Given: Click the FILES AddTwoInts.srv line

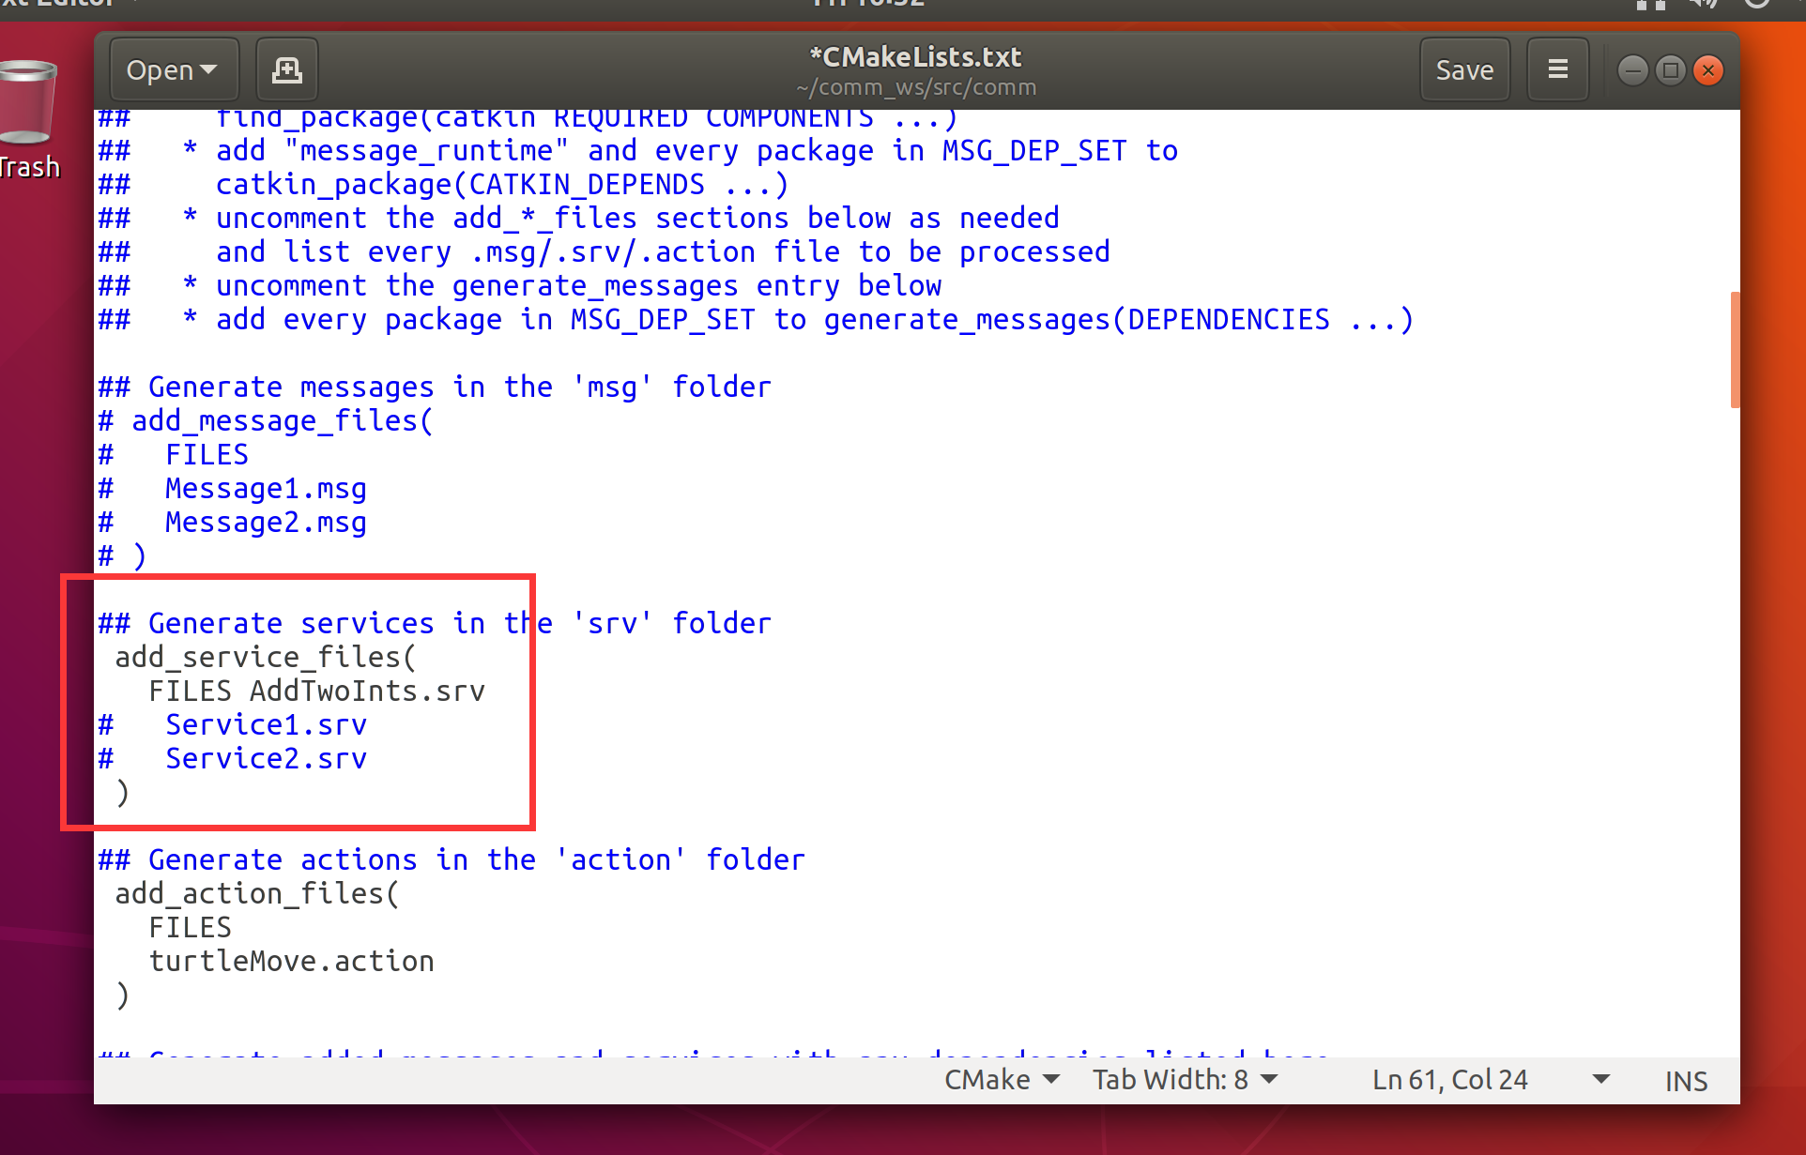Looking at the screenshot, I should coord(316,691).
